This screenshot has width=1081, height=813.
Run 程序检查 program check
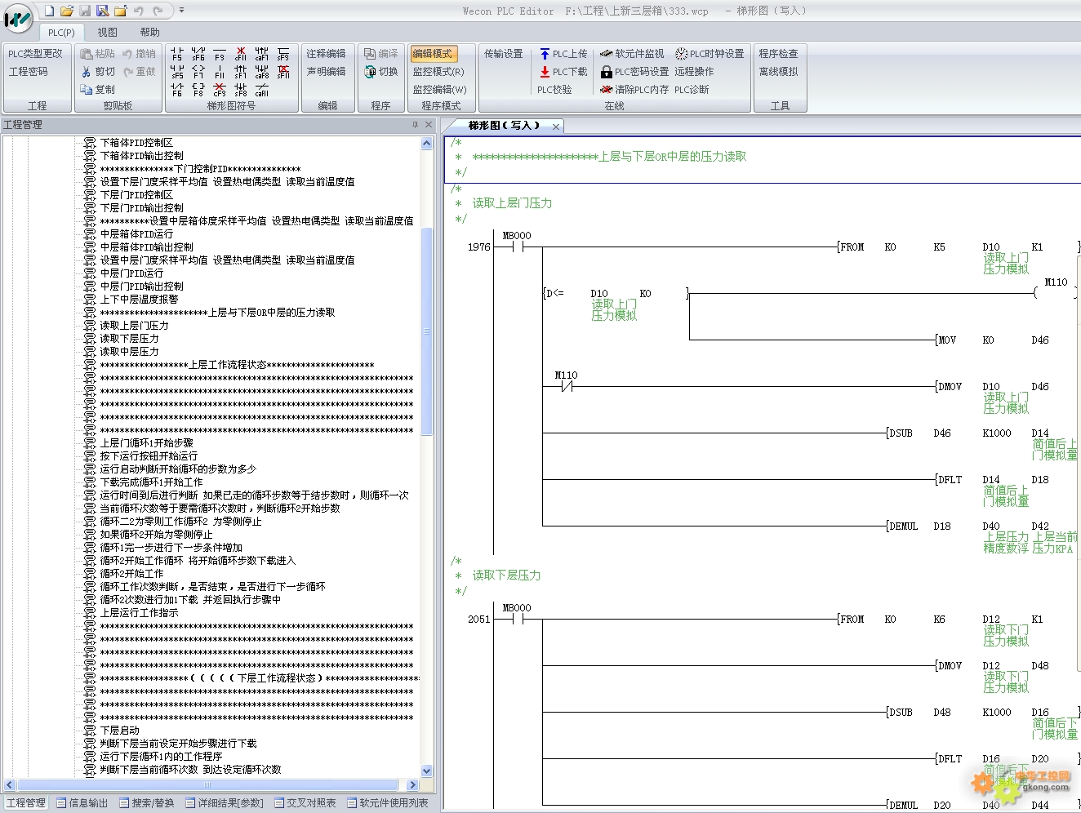pyautogui.click(x=778, y=54)
